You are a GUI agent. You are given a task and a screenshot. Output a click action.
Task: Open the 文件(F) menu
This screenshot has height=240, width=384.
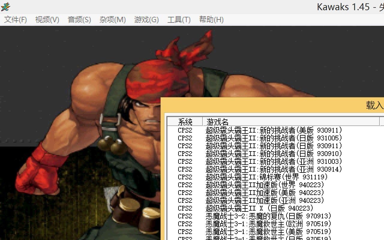15,20
